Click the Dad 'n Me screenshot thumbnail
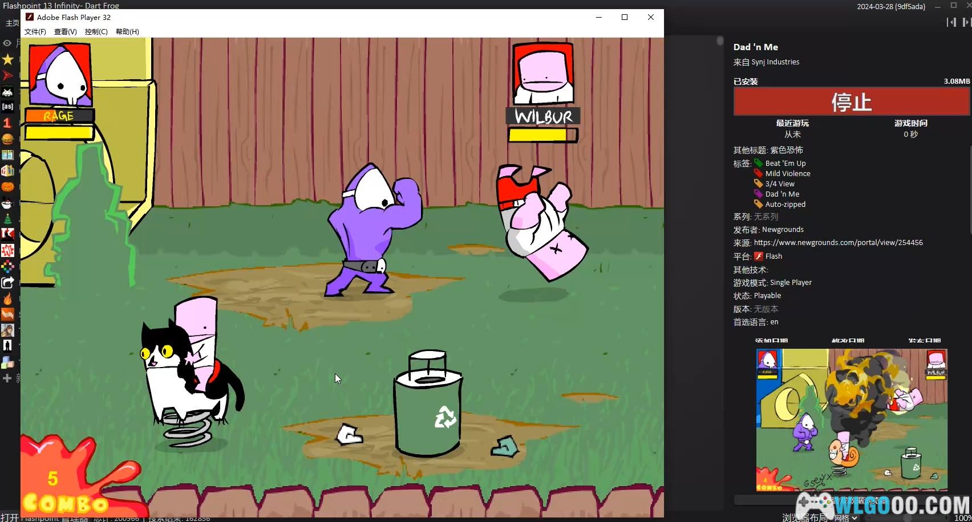The width and height of the screenshot is (972, 522). (x=852, y=419)
